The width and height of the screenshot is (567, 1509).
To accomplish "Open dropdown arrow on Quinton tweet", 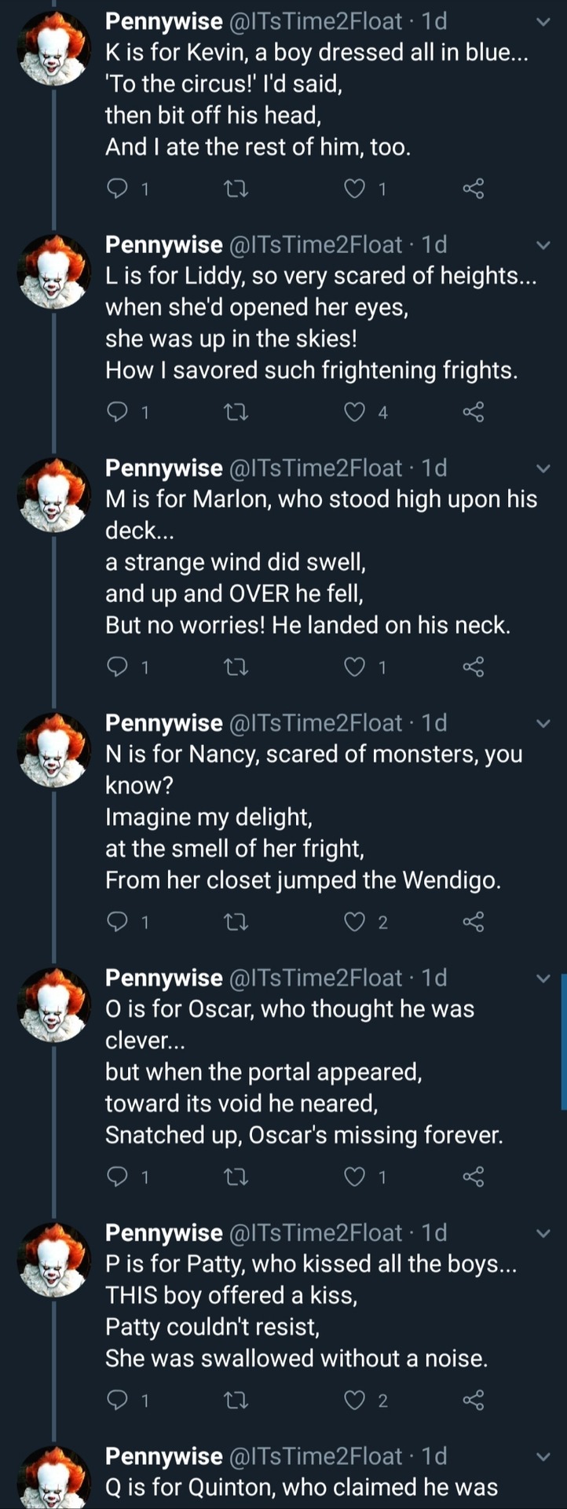I will [543, 1456].
